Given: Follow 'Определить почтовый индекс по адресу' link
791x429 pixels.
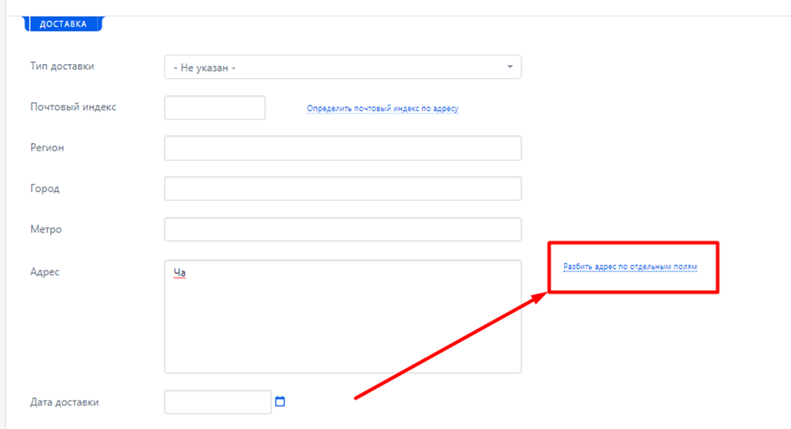Looking at the screenshot, I should click(x=383, y=109).
